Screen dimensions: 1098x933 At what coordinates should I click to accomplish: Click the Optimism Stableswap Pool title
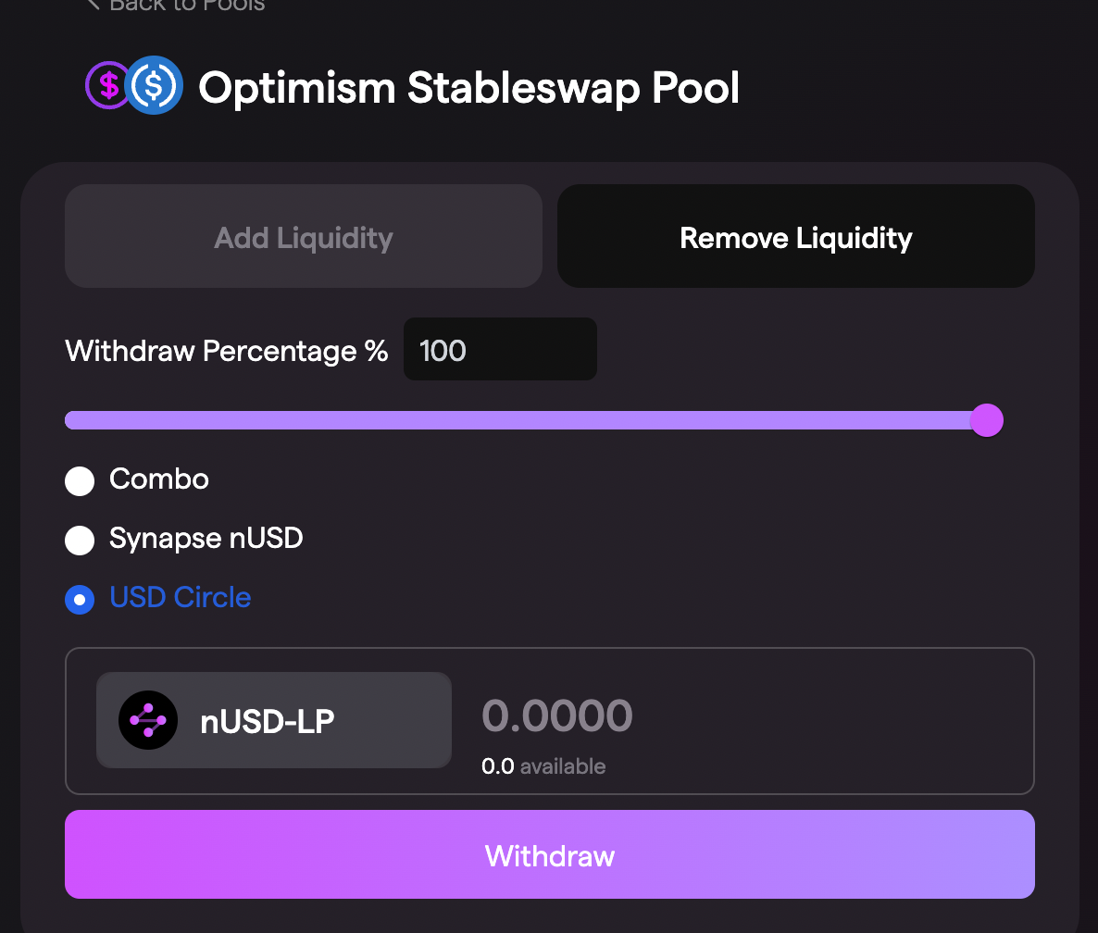pyautogui.click(x=468, y=88)
